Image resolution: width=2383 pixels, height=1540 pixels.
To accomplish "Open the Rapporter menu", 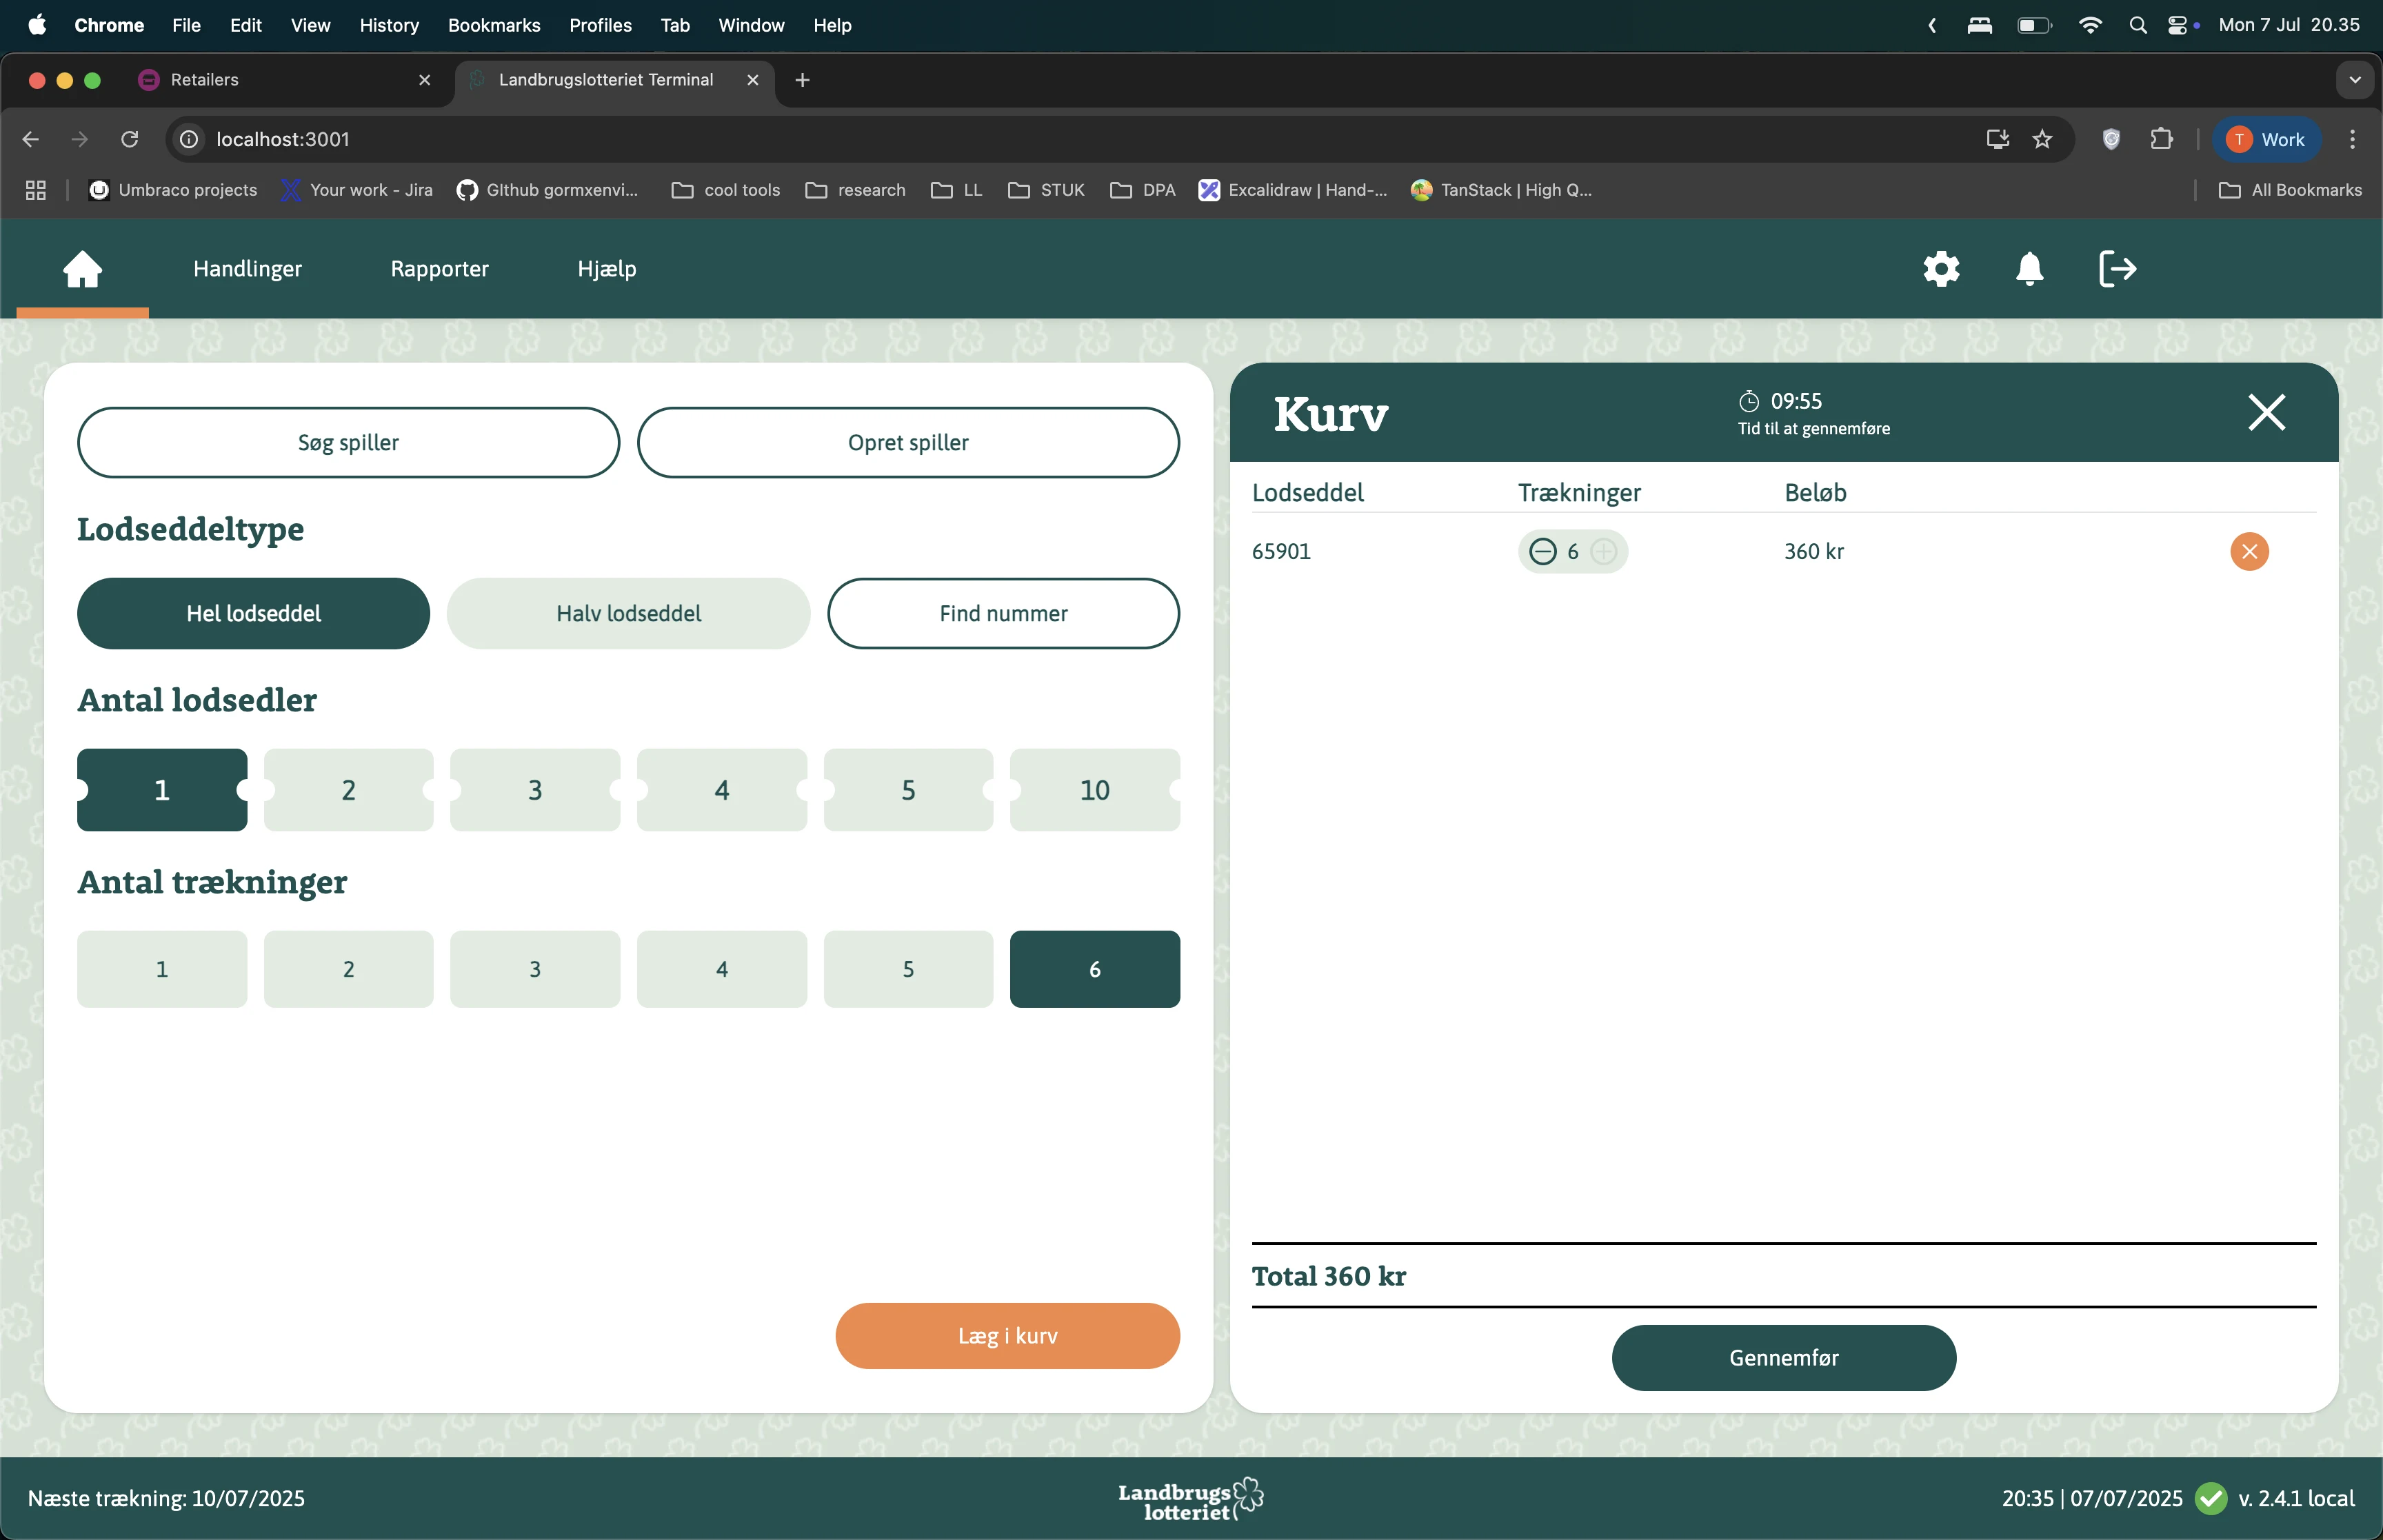I will click(x=439, y=268).
